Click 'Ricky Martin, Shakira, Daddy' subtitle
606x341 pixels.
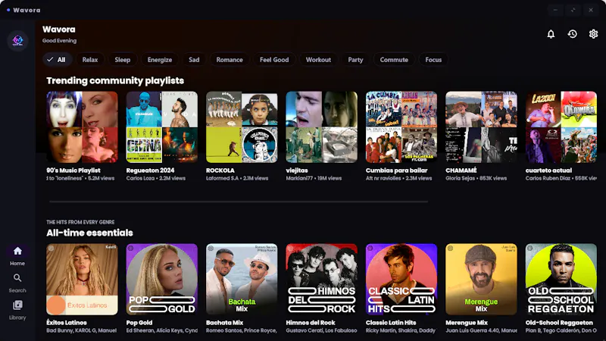click(x=401, y=330)
